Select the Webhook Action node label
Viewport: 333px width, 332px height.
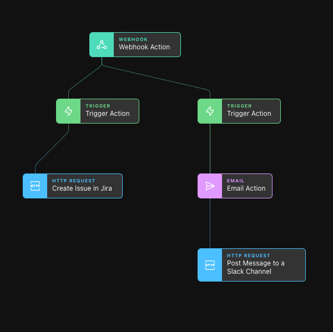(x=144, y=47)
